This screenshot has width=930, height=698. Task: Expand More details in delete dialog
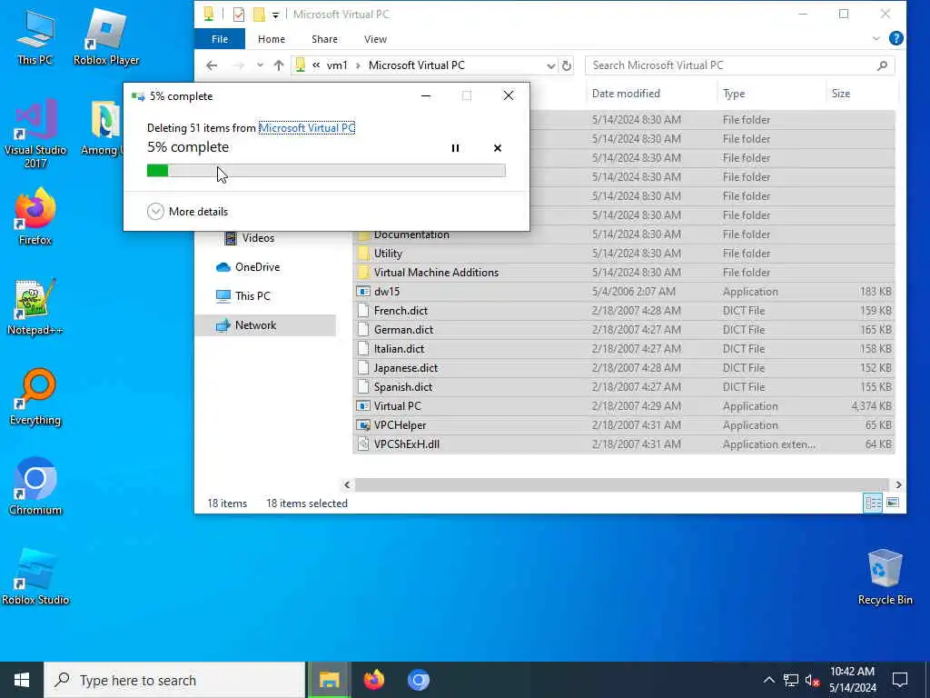click(187, 211)
